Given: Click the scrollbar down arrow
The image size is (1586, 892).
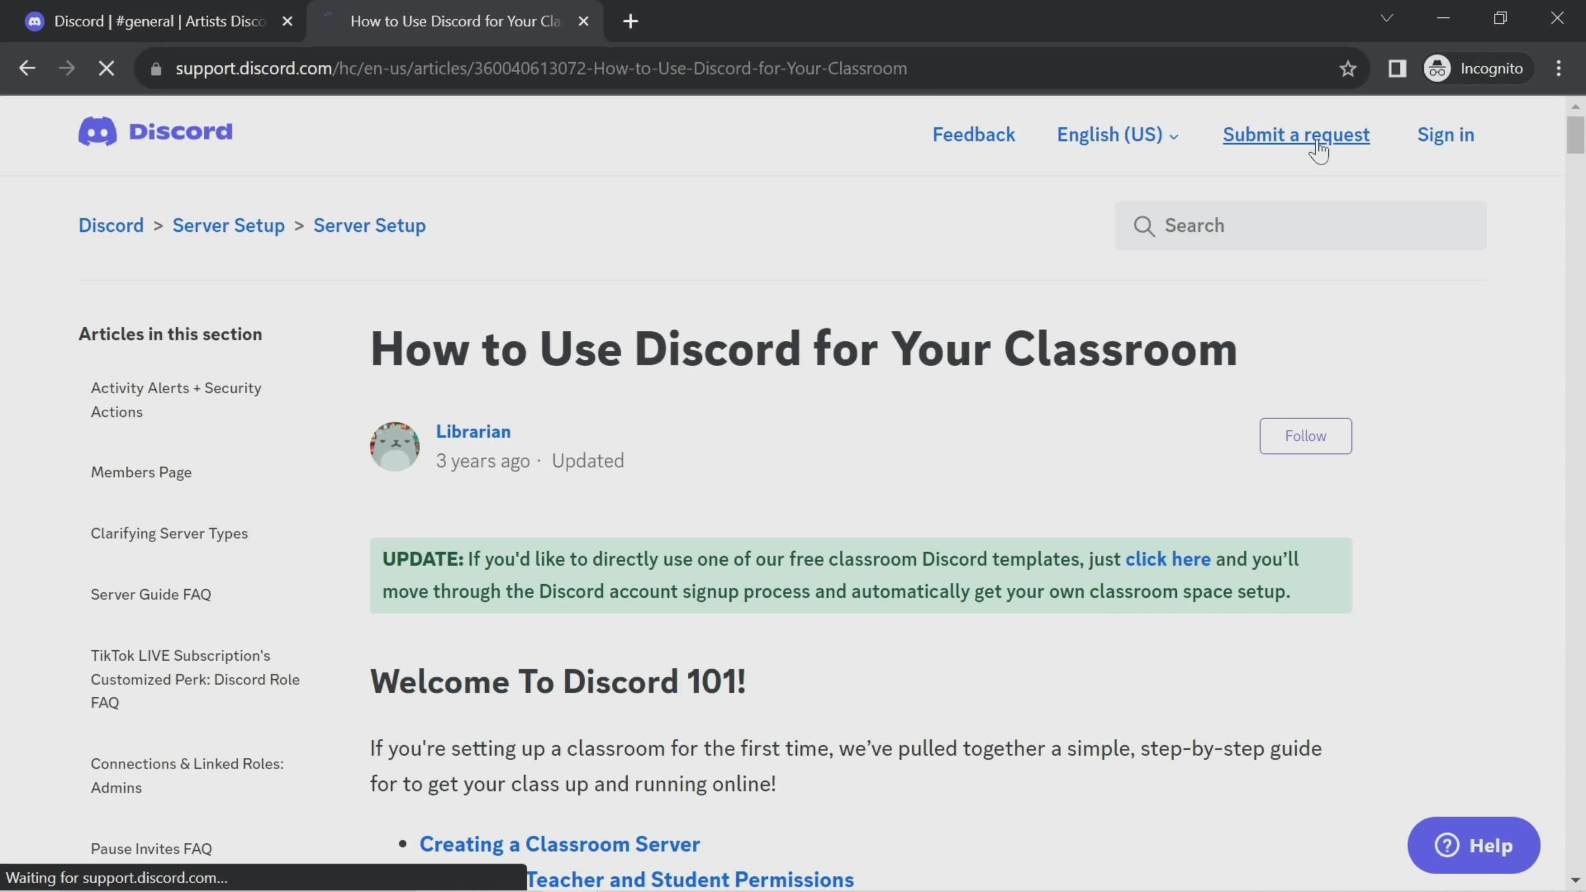Looking at the screenshot, I should point(1575,880).
